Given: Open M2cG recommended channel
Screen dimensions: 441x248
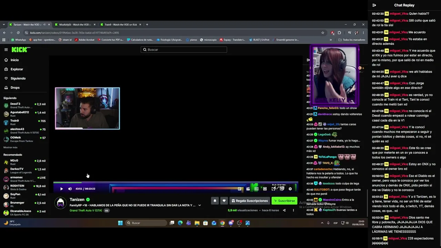Looking at the screenshot, I should pos(24,162).
